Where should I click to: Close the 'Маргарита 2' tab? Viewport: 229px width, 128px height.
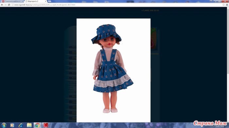click(45, 1)
